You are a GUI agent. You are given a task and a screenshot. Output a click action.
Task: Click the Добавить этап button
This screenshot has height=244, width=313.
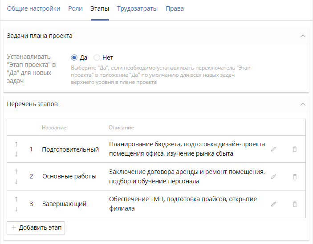tap(36, 227)
